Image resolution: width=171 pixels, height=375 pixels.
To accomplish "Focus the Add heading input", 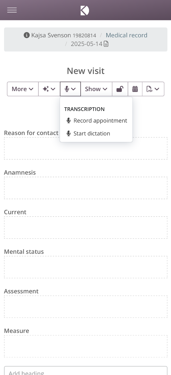I will pyautogui.click(x=85, y=371).
